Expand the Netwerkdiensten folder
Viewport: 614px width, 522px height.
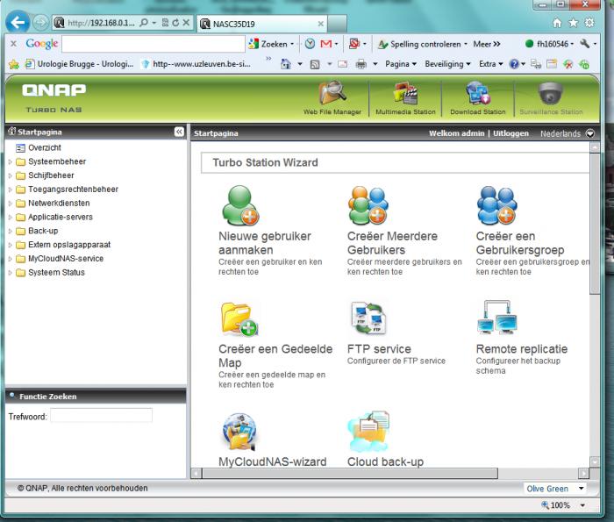(11, 204)
